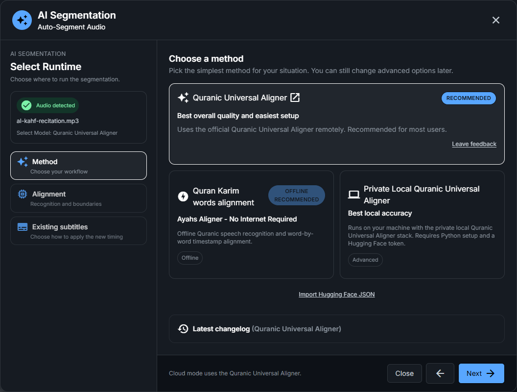
Task: Click sparkle icon beside Quranic Universal Aligner
Action: (183, 98)
